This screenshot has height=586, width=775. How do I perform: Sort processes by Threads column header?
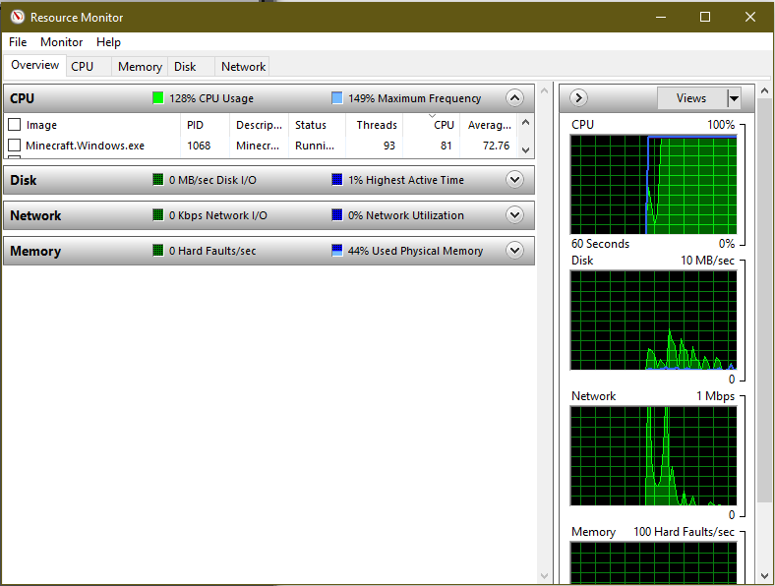point(376,125)
